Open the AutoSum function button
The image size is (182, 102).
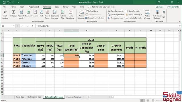14,14
